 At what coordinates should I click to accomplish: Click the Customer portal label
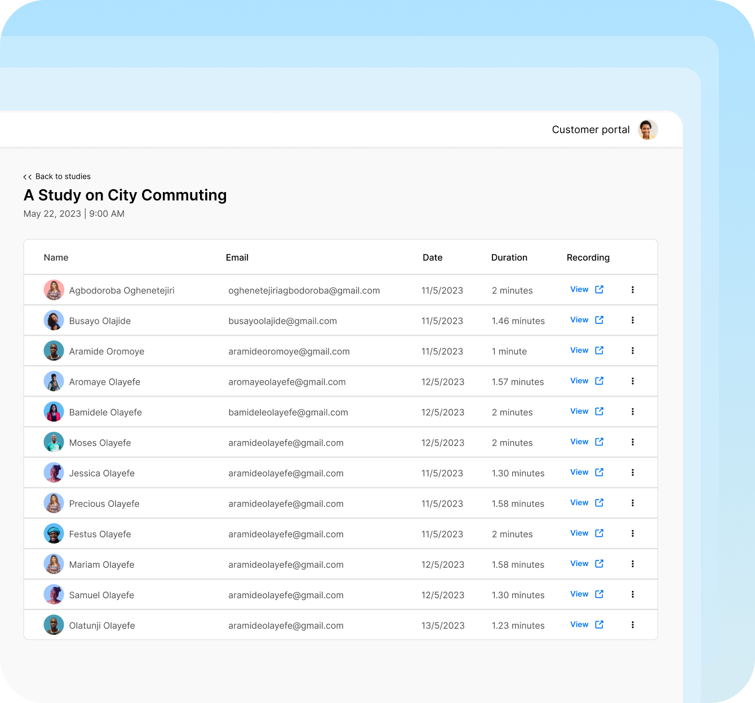click(x=590, y=130)
